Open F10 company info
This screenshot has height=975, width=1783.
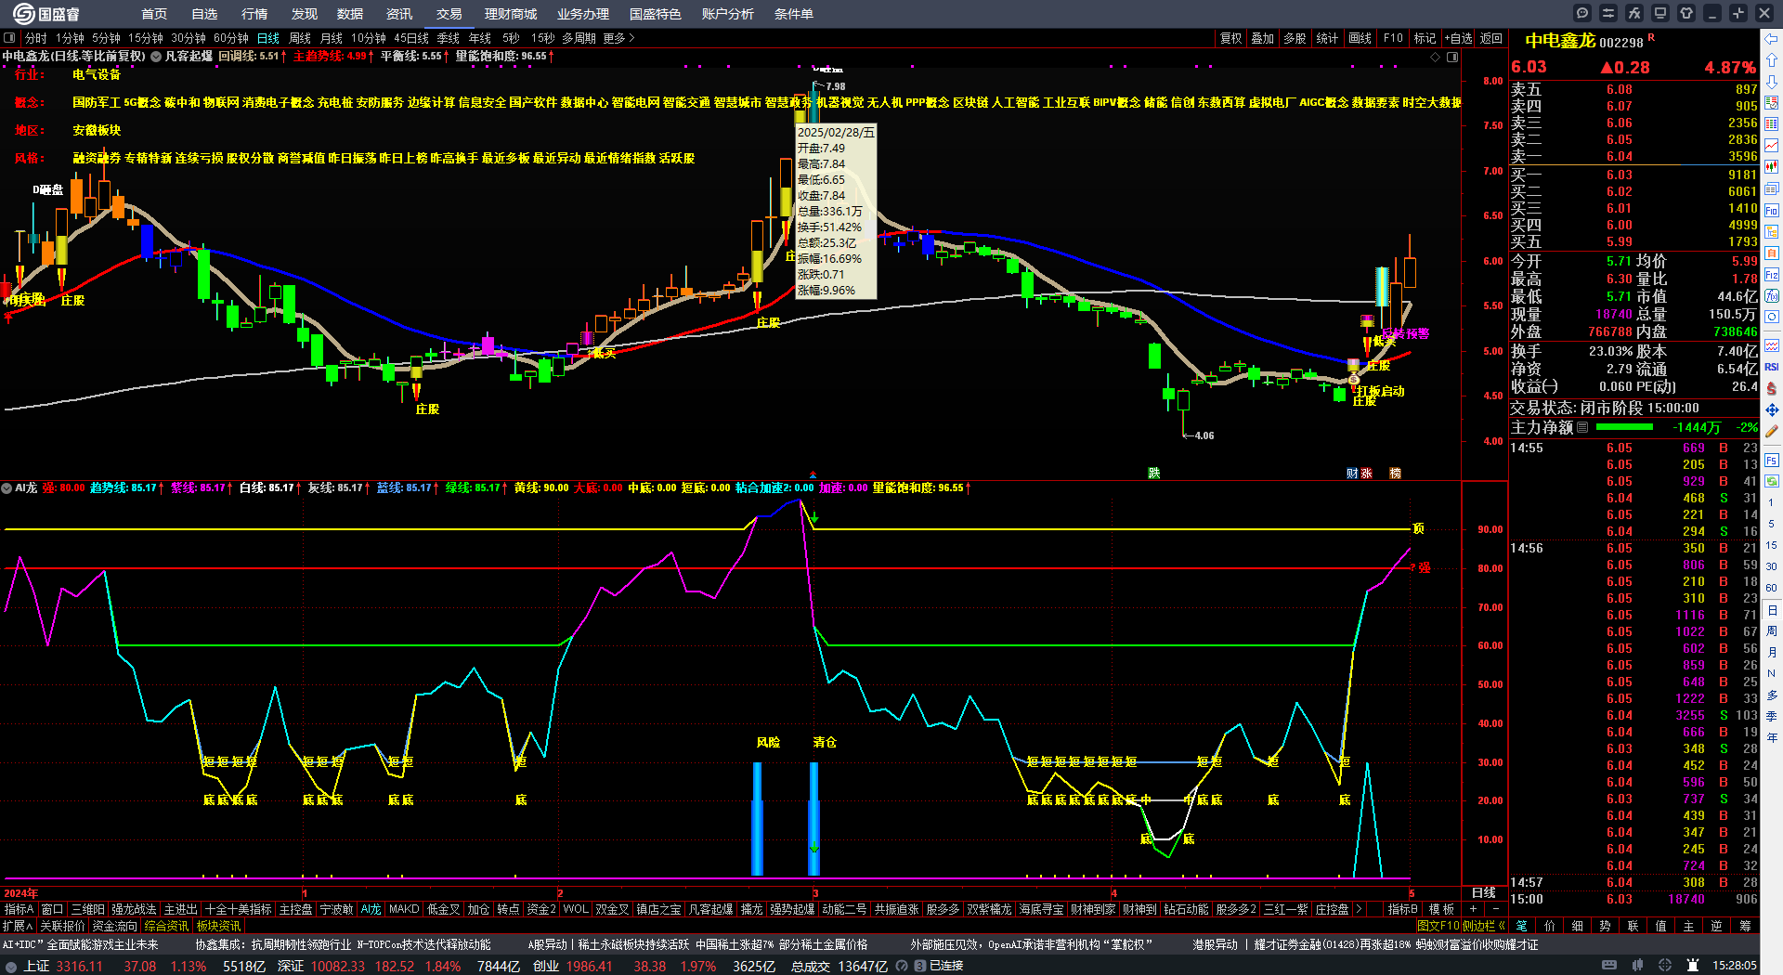1393,38
